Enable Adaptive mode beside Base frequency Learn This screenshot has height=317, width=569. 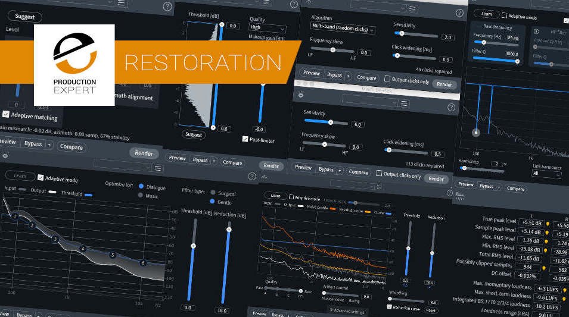[504, 15]
